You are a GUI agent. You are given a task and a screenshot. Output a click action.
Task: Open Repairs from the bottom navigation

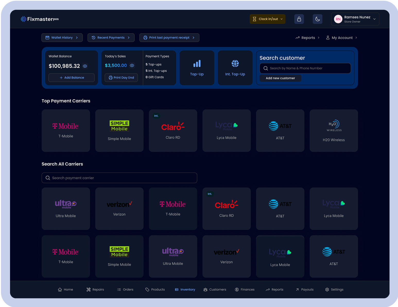click(x=95, y=289)
